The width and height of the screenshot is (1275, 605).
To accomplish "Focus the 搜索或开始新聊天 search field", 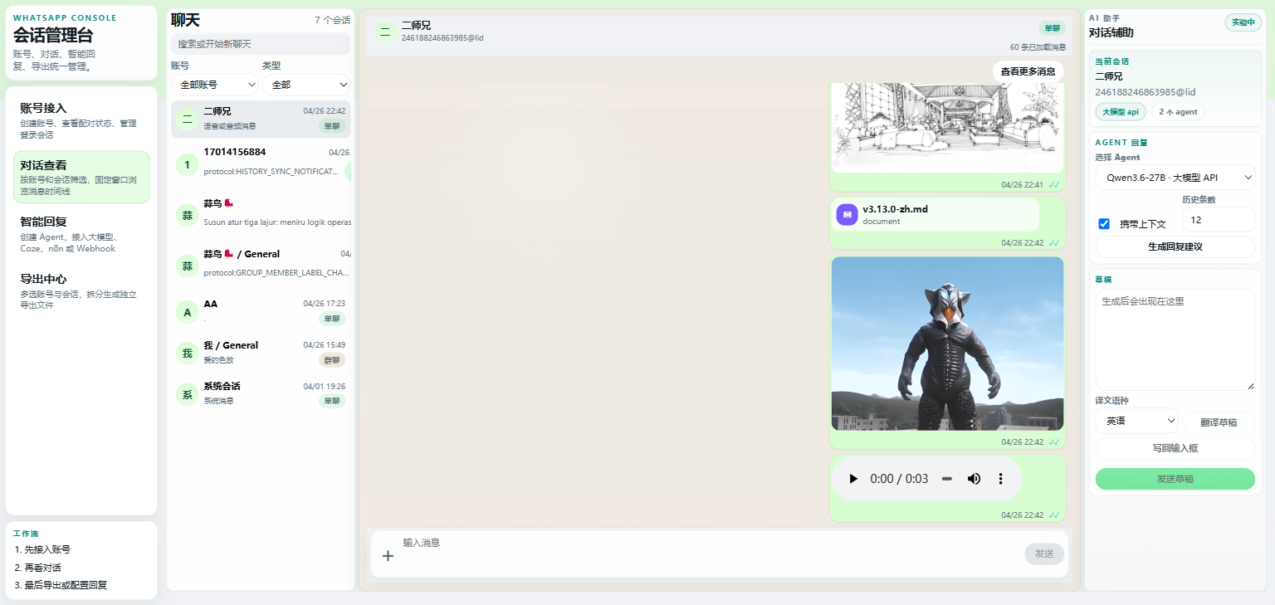I will tap(261, 44).
